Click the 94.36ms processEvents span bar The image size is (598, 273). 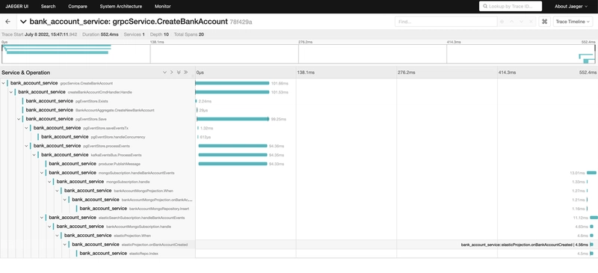point(232,146)
